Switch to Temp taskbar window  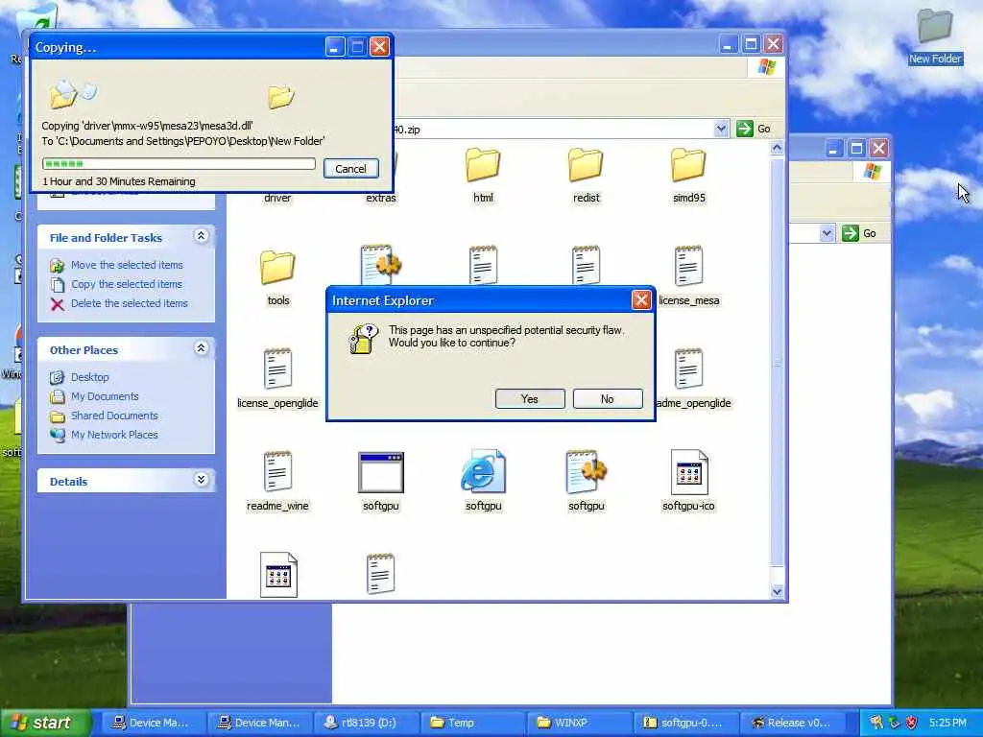point(472,723)
